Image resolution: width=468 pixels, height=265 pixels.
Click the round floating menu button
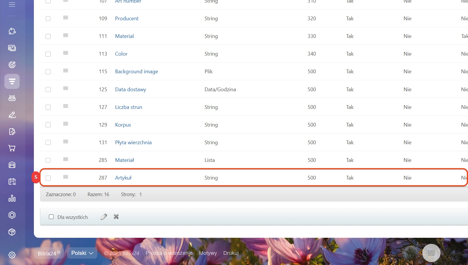click(431, 253)
